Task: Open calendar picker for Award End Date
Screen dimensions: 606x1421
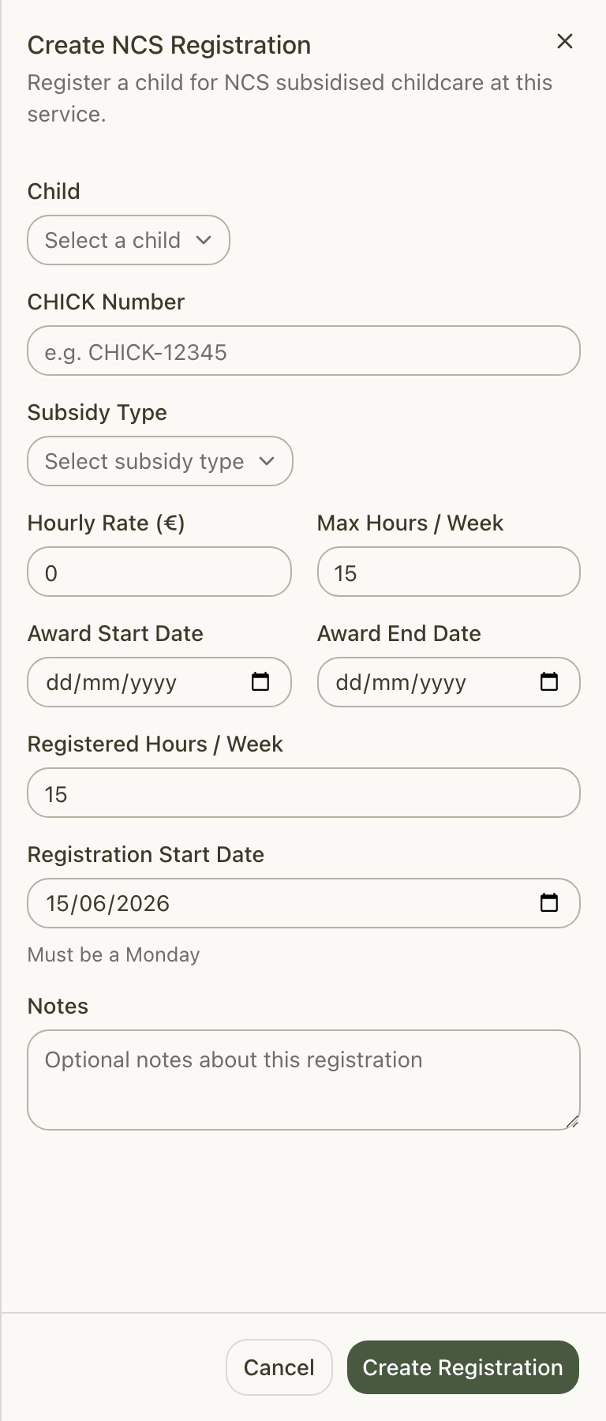Action: click(x=549, y=681)
